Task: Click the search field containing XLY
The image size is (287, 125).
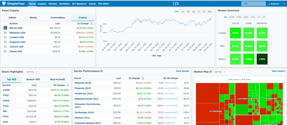Action: pos(253,4)
